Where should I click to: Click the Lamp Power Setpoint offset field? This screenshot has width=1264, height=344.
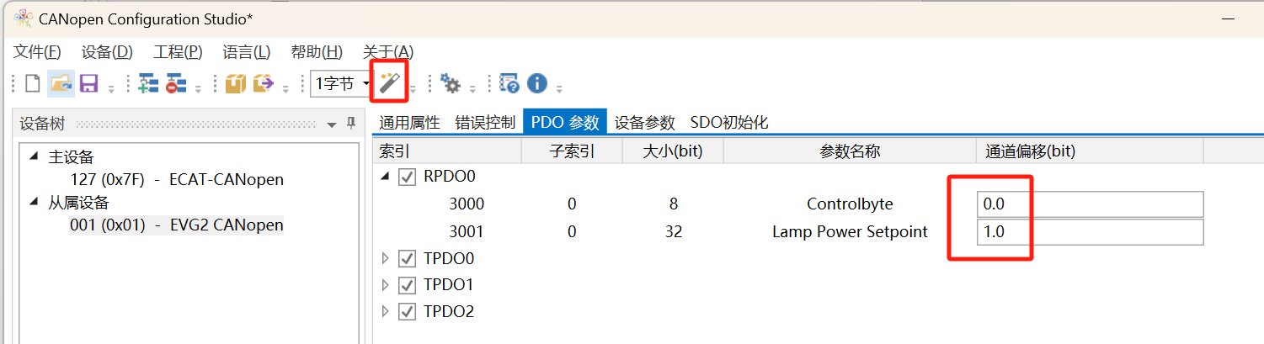[x=1091, y=231]
